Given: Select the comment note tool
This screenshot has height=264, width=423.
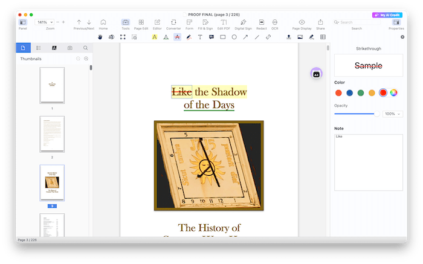Looking at the screenshot, I should (x=211, y=37).
